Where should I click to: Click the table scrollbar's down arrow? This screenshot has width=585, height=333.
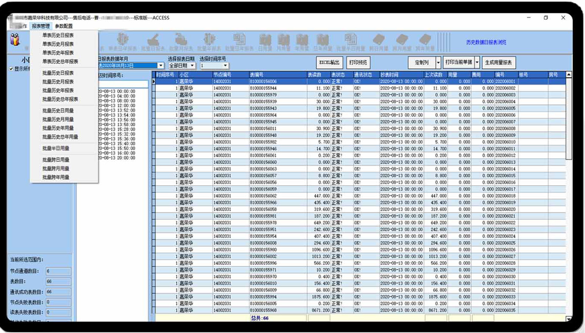(569, 319)
